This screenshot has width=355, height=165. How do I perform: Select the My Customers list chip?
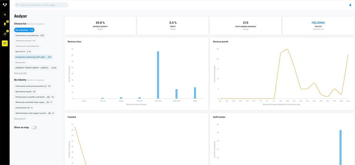tap(24, 30)
